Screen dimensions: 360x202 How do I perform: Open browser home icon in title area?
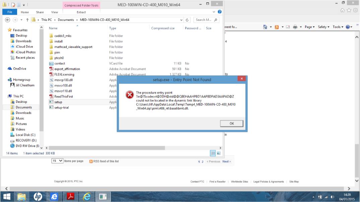click(342, 10)
